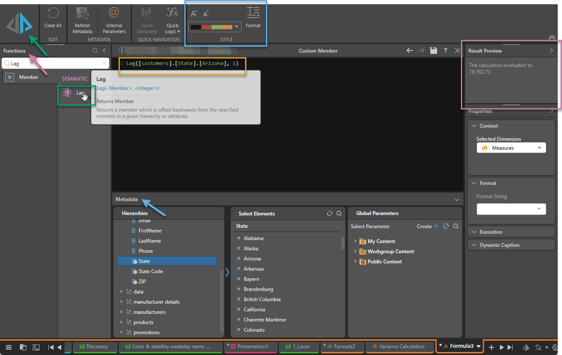Click into the formula code editor line
Viewport: 562px width, 355px height.
coord(182,63)
